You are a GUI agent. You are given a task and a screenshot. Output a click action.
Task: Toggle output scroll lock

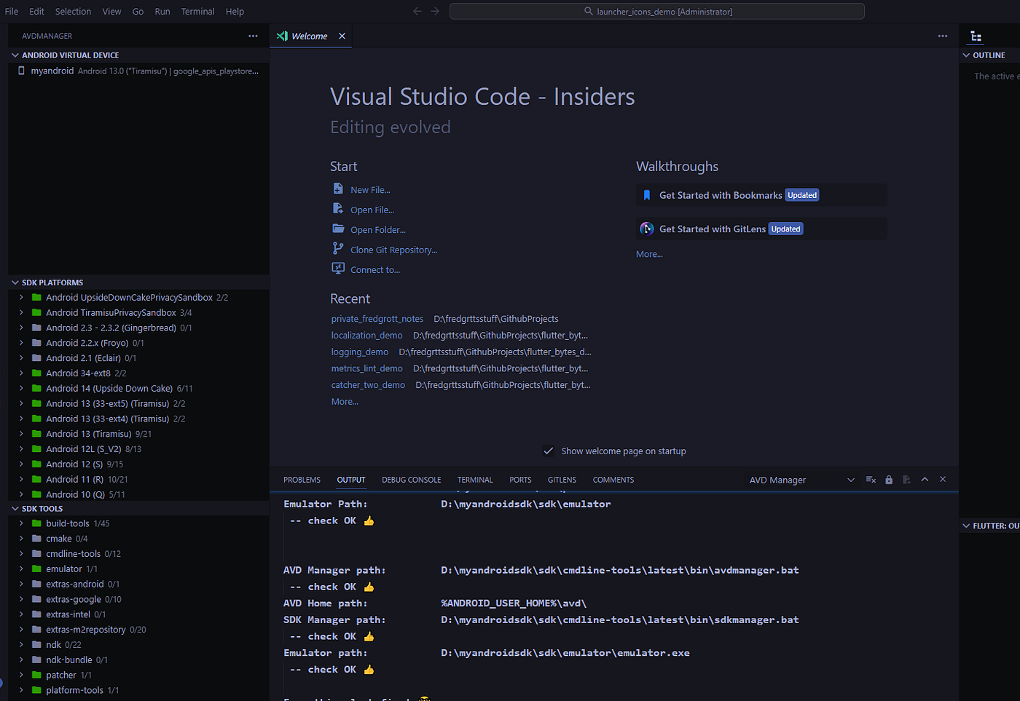(x=889, y=480)
